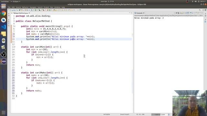Open Display Selected Console dropdown arrow
Screen dimensions: 207x116
coord(194,13)
